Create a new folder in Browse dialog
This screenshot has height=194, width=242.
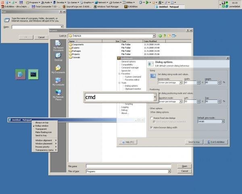[x=169, y=36]
